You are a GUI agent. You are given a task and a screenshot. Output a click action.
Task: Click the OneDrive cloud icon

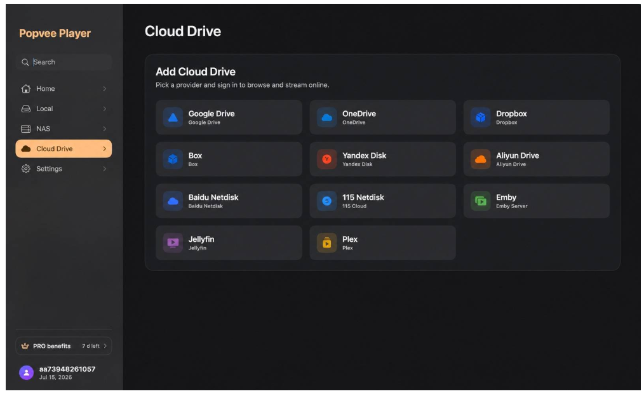pos(326,117)
